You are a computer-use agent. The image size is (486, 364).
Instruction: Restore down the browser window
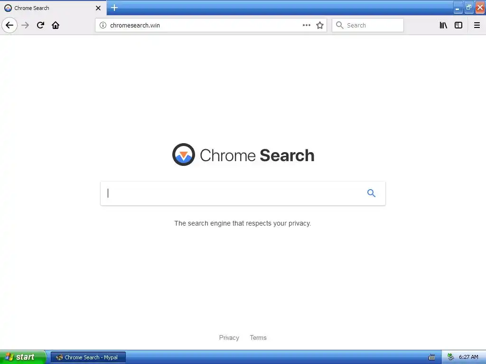pos(468,8)
